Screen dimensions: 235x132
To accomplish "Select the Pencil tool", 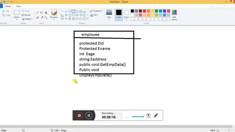I will pyautogui.click(x=37, y=13).
